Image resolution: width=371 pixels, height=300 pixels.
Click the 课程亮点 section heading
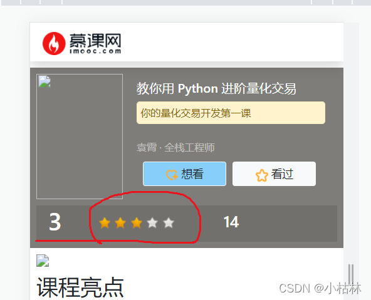pos(80,287)
